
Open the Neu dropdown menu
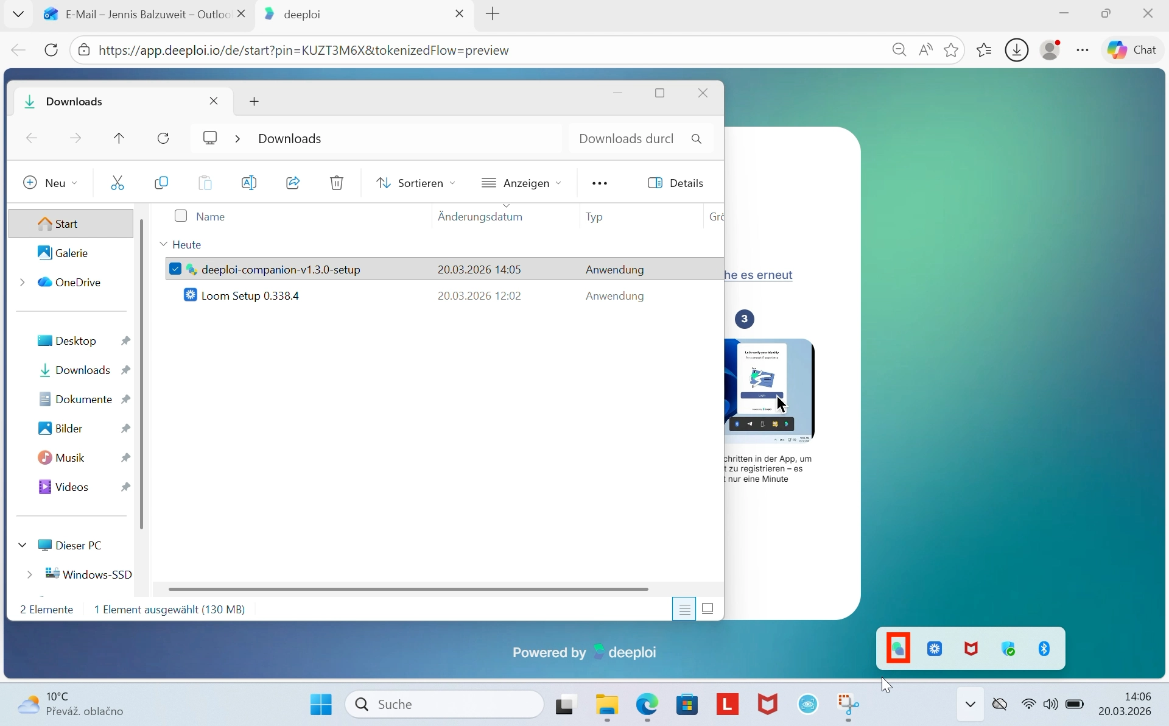(x=51, y=183)
